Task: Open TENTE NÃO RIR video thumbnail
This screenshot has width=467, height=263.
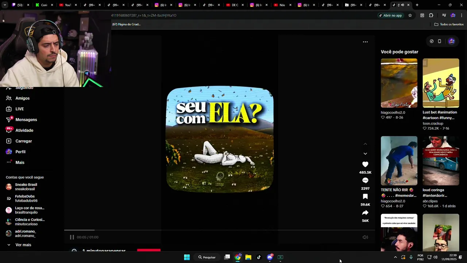Action: [x=399, y=161]
